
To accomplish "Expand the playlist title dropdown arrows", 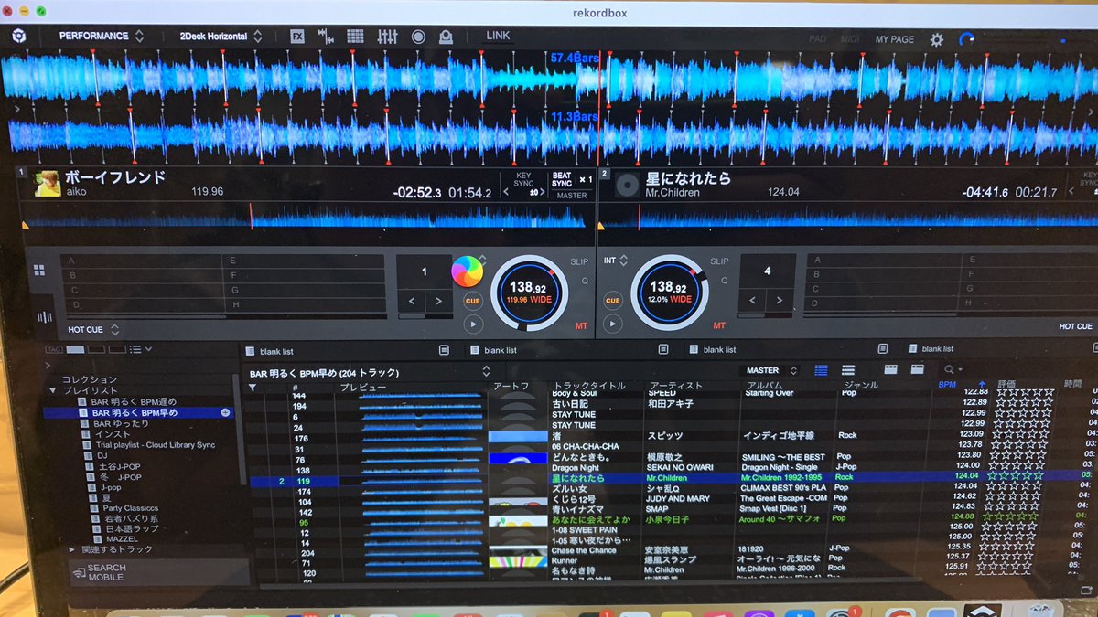I will 486,372.
